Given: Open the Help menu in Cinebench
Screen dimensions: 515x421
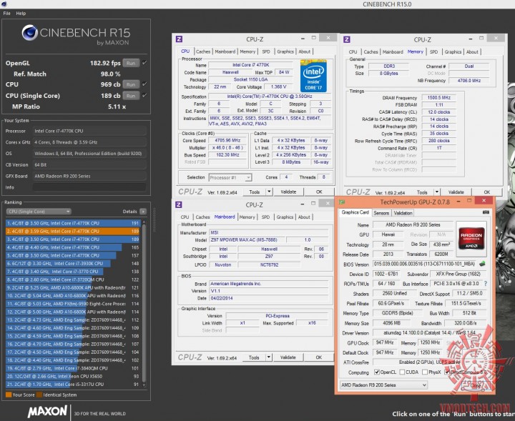Looking at the screenshot, I should (21, 13).
